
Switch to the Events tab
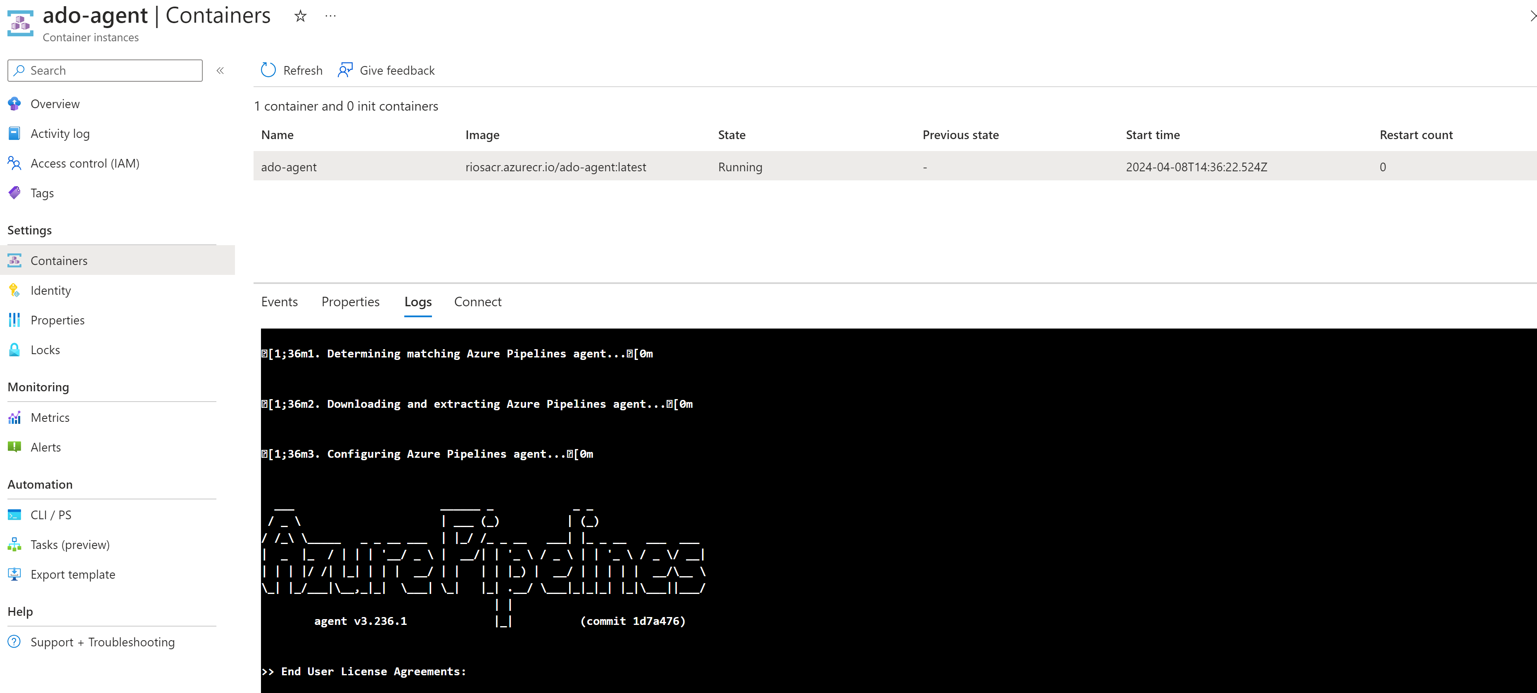point(280,302)
